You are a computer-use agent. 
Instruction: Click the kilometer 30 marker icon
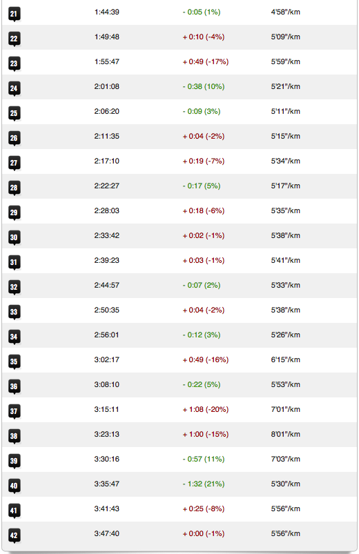coord(14,238)
